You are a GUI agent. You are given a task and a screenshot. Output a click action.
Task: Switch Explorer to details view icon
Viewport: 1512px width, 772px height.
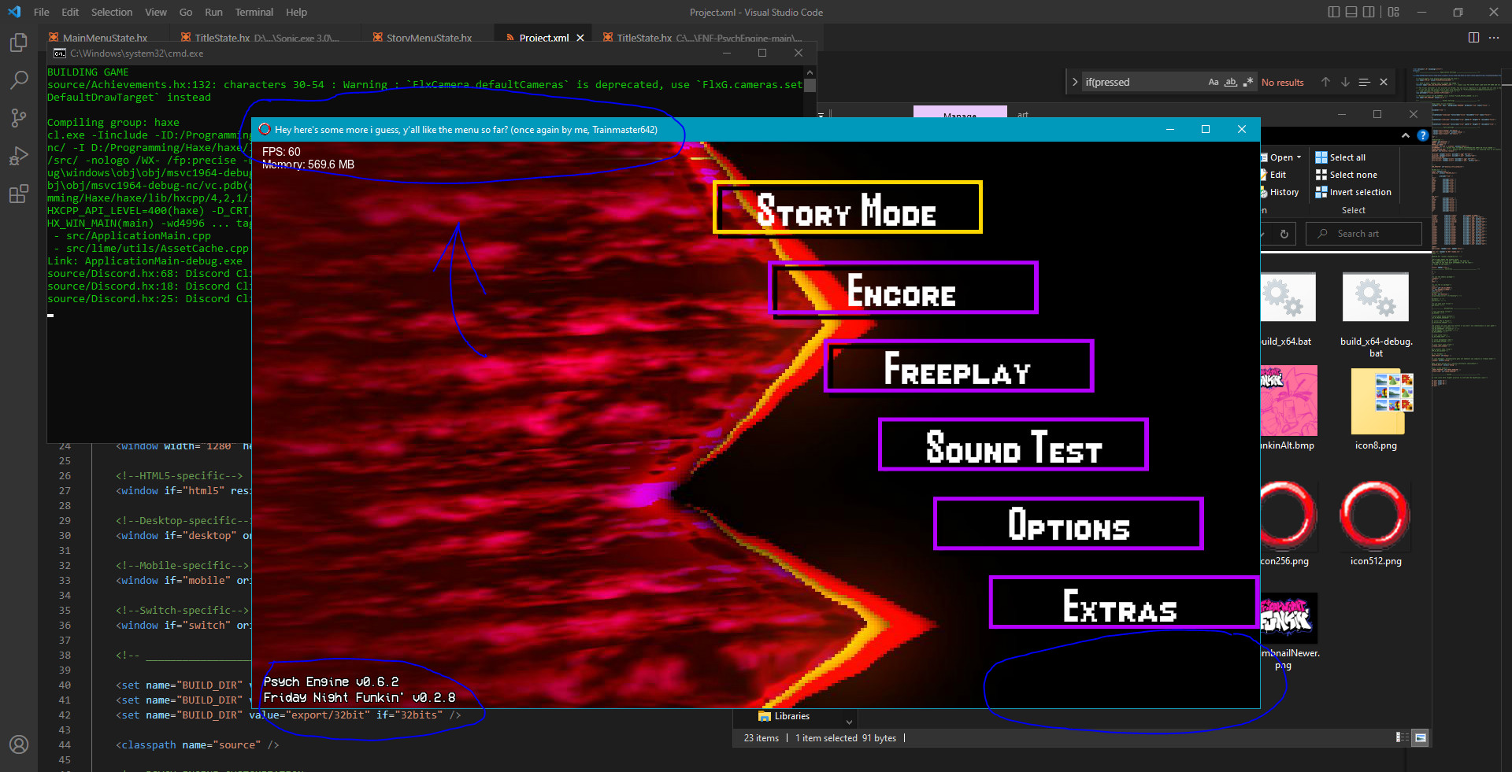(1403, 737)
